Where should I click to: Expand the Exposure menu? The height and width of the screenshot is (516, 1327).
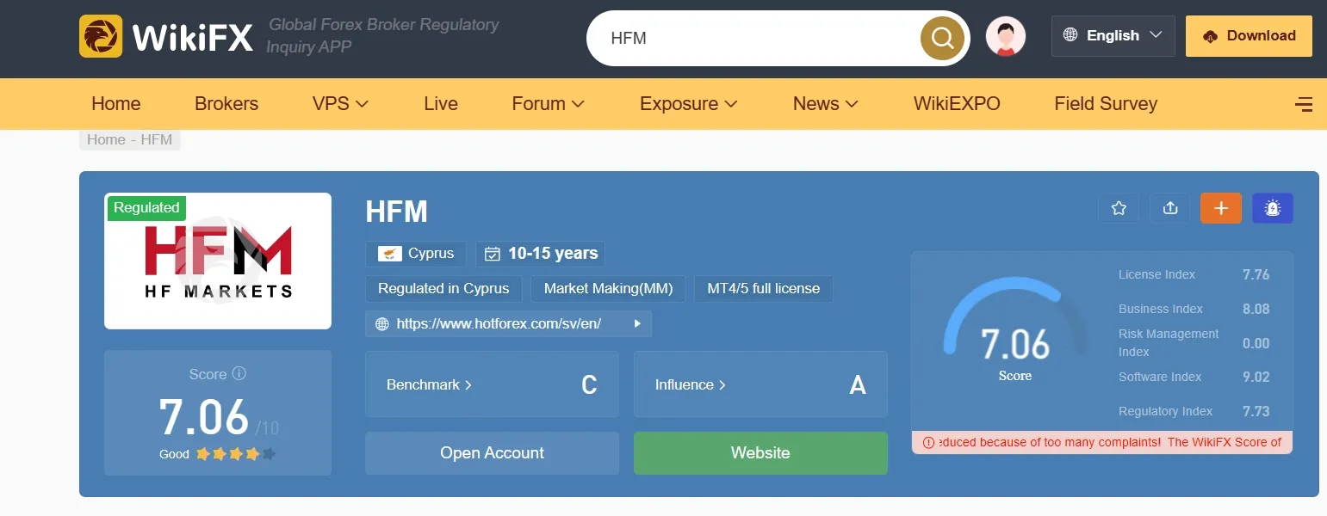point(688,104)
